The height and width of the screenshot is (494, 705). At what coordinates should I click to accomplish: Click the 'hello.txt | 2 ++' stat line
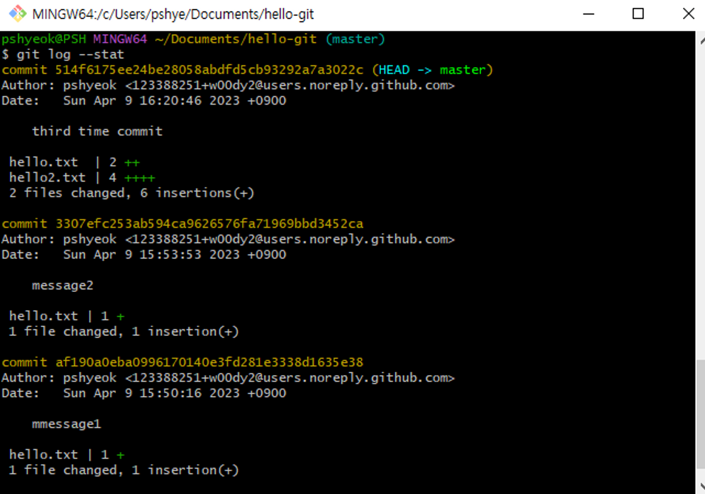tap(74, 162)
